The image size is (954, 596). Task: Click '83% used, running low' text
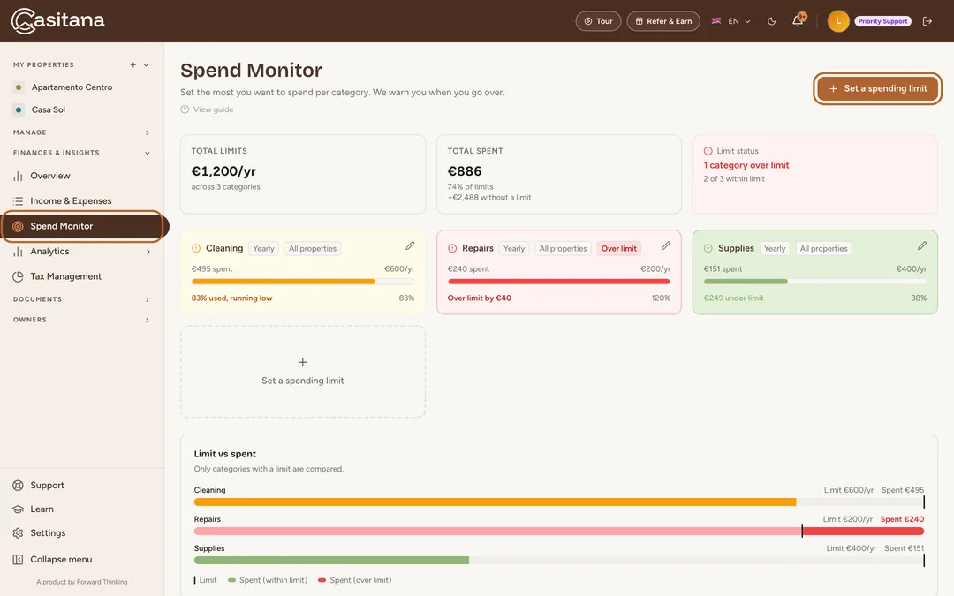click(x=231, y=298)
